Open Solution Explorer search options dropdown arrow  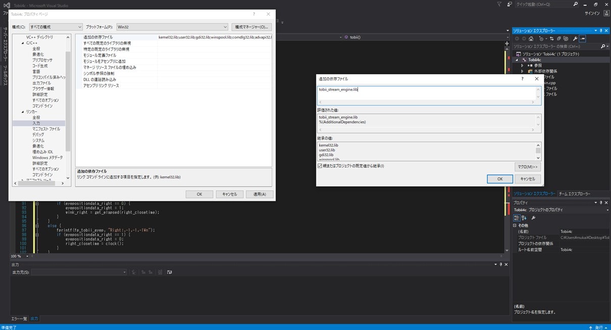pyautogui.click(x=606, y=46)
